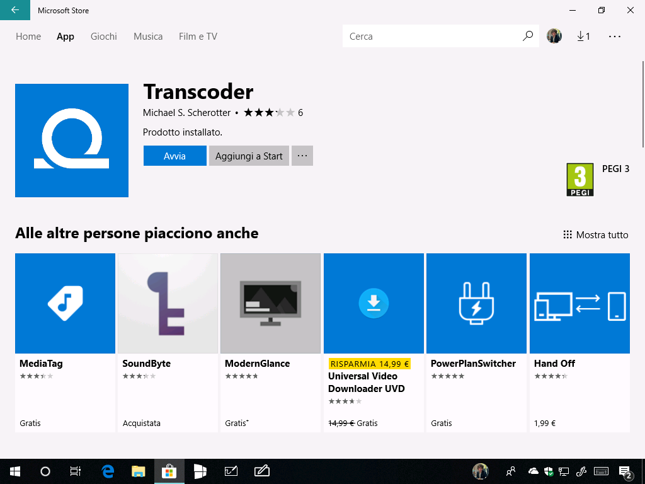Go to Film e TV tab

pyautogui.click(x=198, y=36)
